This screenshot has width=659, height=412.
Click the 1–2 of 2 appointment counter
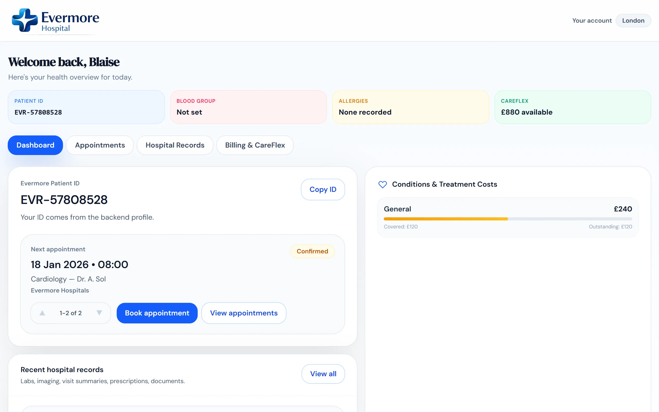pos(71,313)
